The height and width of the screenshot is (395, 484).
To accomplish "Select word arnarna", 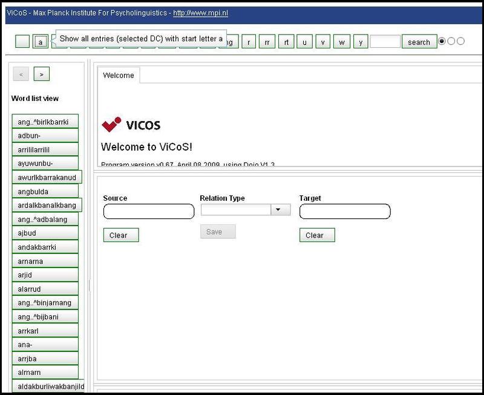I will point(45,261).
